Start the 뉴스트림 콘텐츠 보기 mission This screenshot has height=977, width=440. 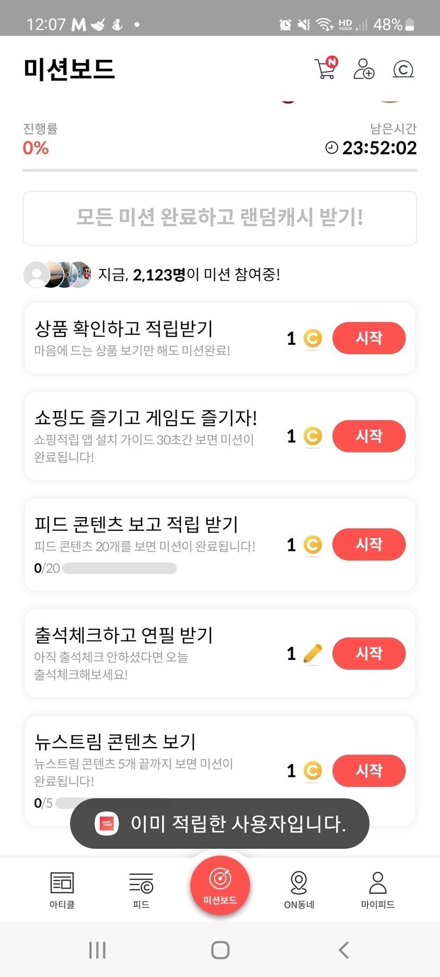pyautogui.click(x=369, y=770)
